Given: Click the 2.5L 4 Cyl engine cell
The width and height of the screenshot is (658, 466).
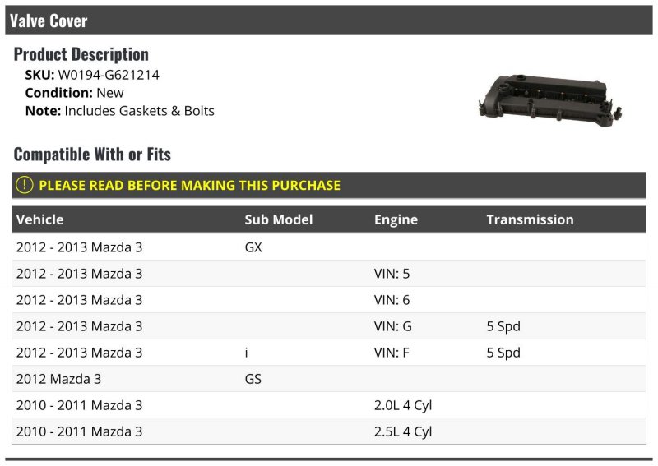Looking at the screenshot, I should 403,432.
